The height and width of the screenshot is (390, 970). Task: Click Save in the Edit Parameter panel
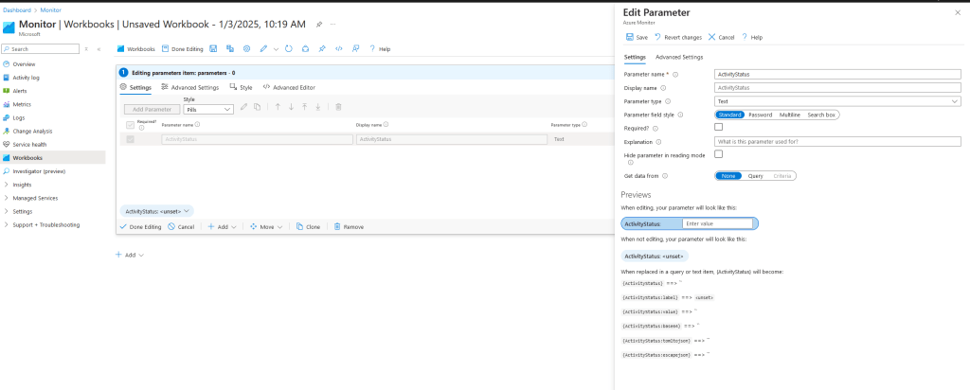point(637,37)
